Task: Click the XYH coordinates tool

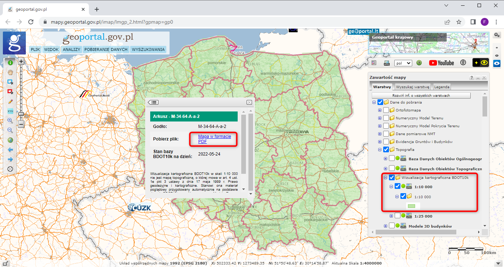Action: point(10,111)
